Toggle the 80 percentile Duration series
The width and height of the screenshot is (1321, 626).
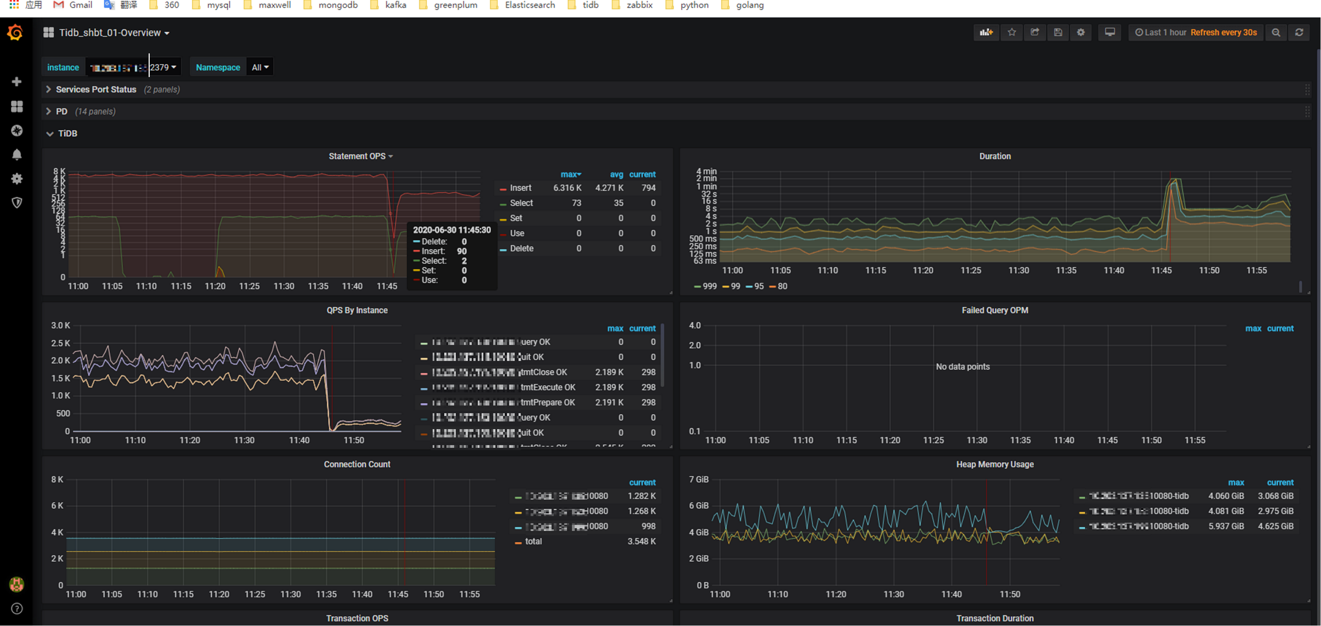[782, 286]
